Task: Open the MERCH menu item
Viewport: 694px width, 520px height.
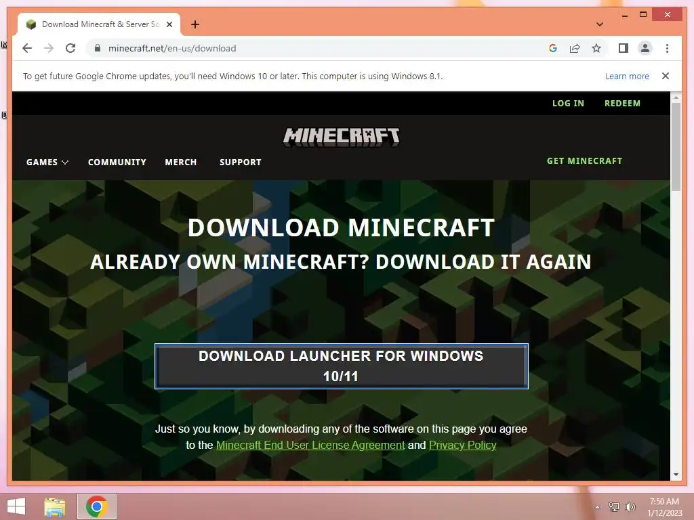Action: [x=180, y=162]
